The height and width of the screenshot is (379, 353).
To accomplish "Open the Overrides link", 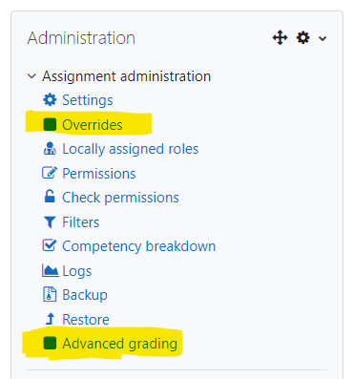I will pyautogui.click(x=93, y=125).
